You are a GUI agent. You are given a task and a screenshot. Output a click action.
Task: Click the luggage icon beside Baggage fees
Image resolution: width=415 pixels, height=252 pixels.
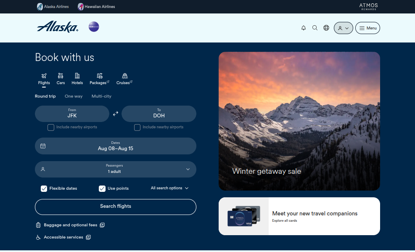tap(38, 225)
